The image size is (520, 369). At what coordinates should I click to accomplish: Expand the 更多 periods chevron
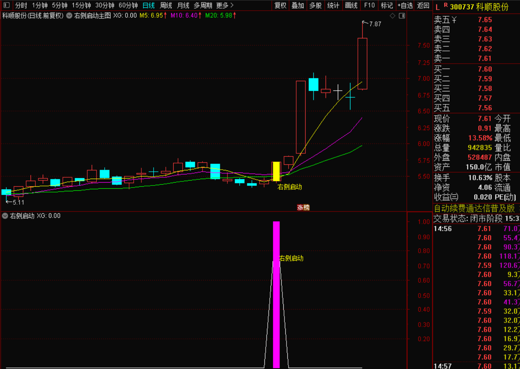point(232,5)
